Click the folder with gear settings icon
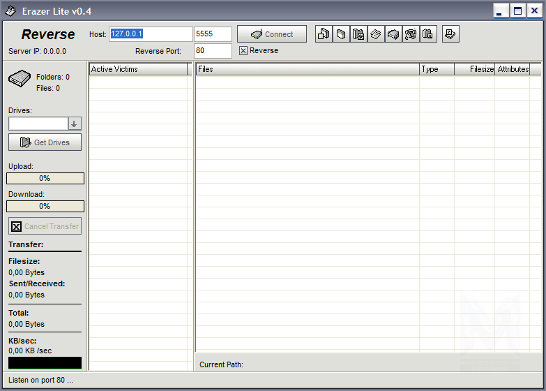 (358, 34)
